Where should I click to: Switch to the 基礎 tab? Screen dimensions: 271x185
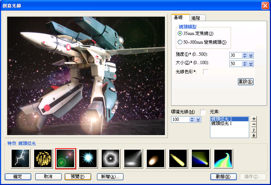[180, 17]
